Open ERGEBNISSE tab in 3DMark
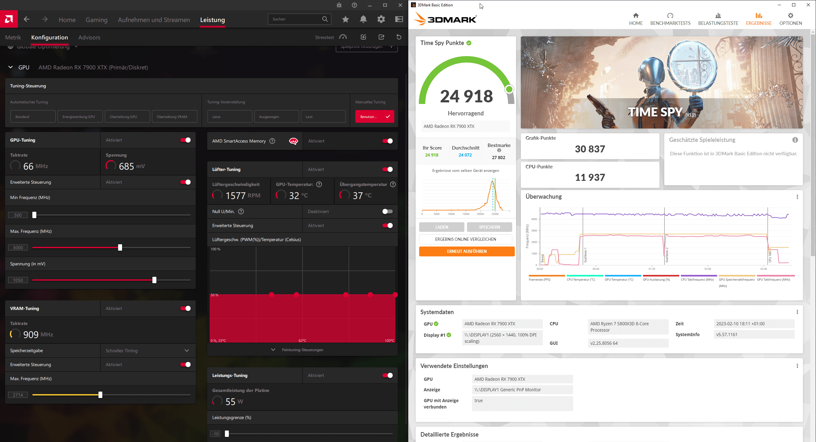This screenshot has width=816, height=442. click(759, 19)
